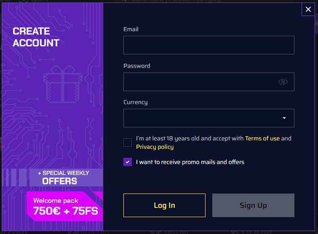Viewport: 318px width, 234px height.
Task: Click the Welcome pack 750€ + 75FS banner
Action: click(65, 207)
